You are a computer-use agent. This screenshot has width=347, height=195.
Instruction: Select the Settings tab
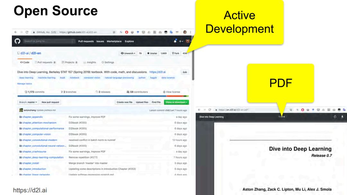point(108,62)
